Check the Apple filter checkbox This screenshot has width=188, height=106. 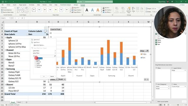click(x=36, y=60)
